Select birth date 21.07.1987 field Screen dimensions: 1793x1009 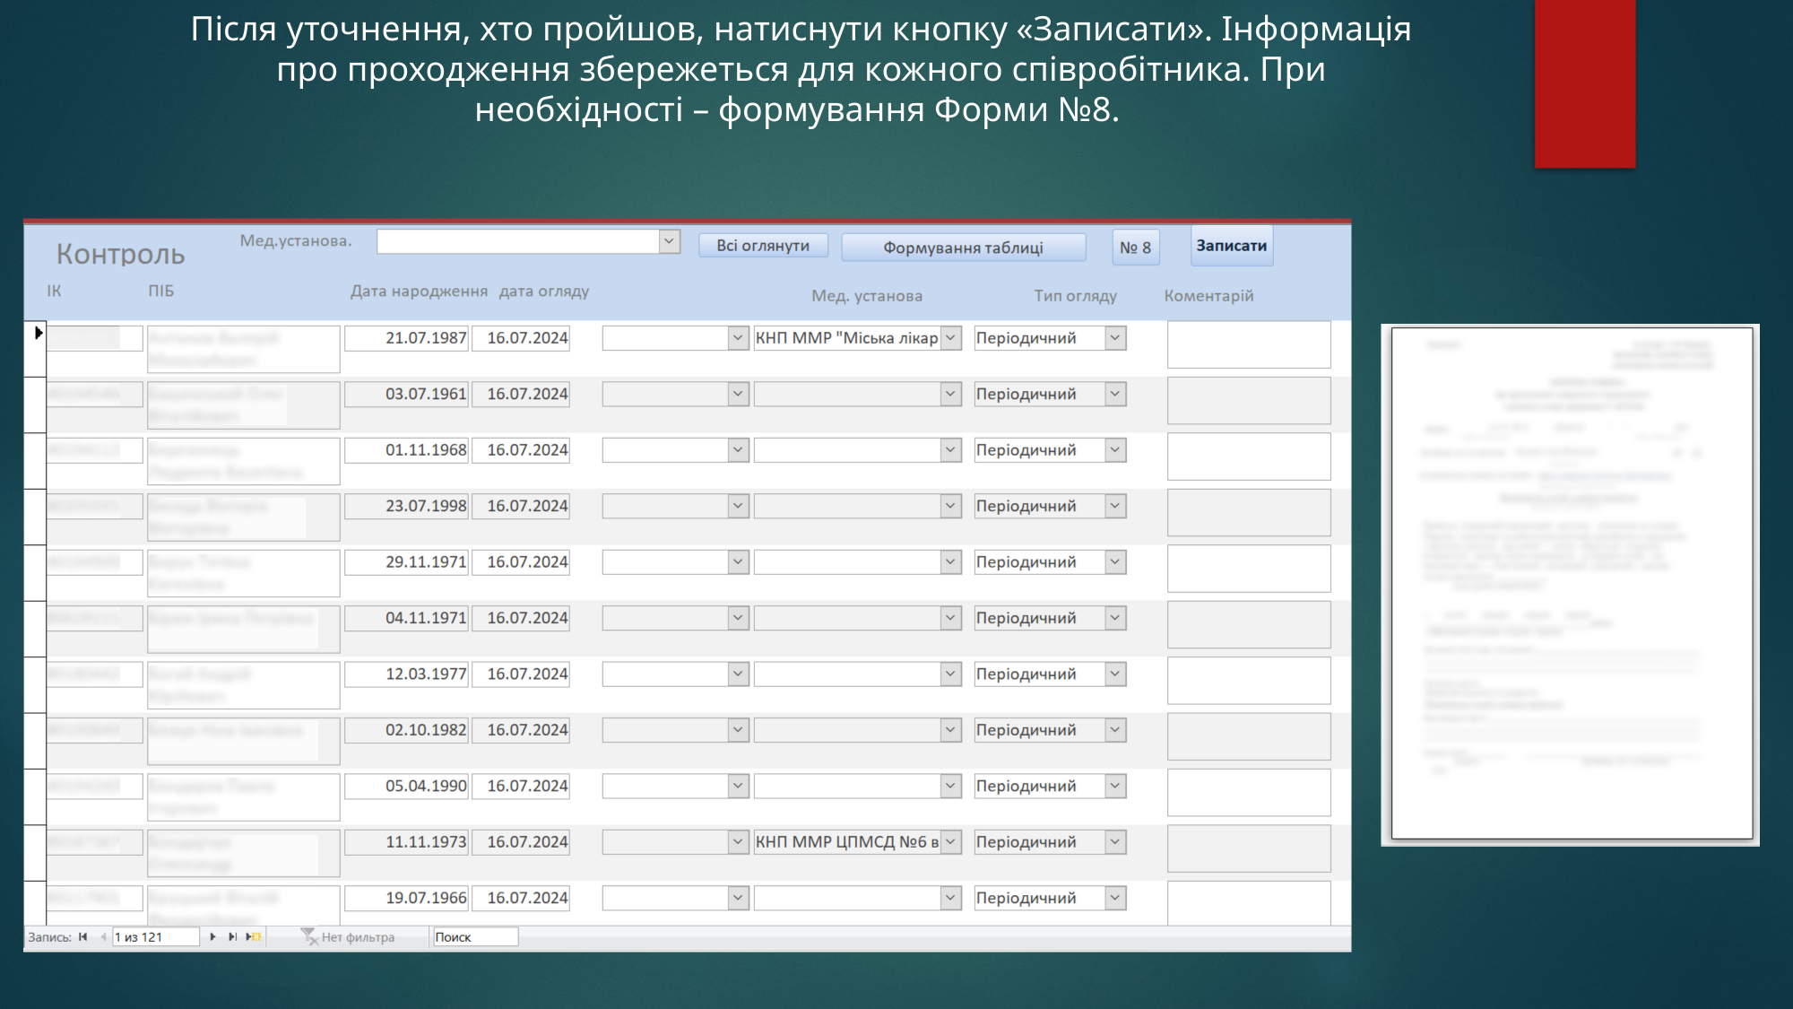(x=407, y=338)
